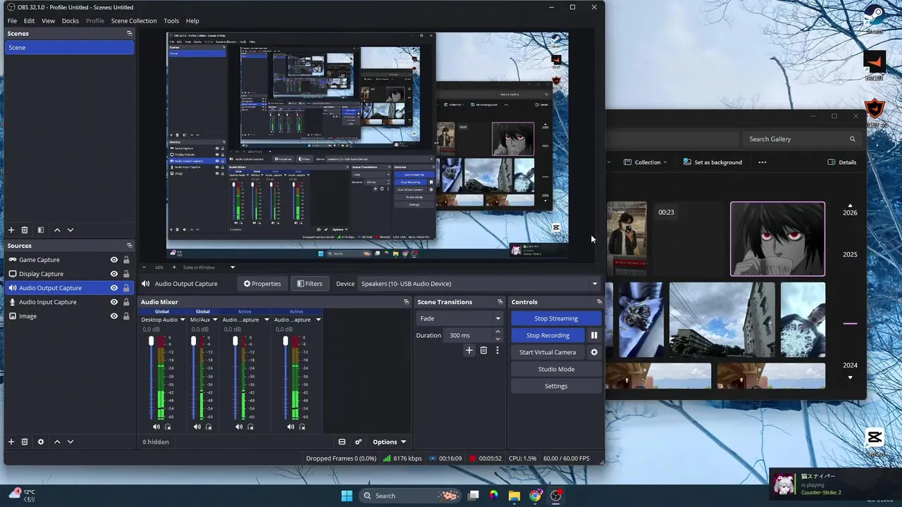This screenshot has height=507, width=902.
Task: Enable Studio Mode button
Action: (556, 369)
